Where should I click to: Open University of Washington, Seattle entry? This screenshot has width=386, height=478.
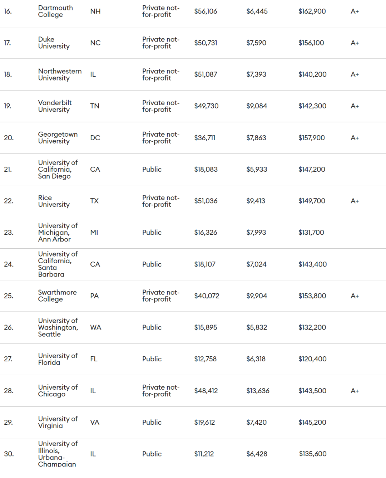coord(58,327)
